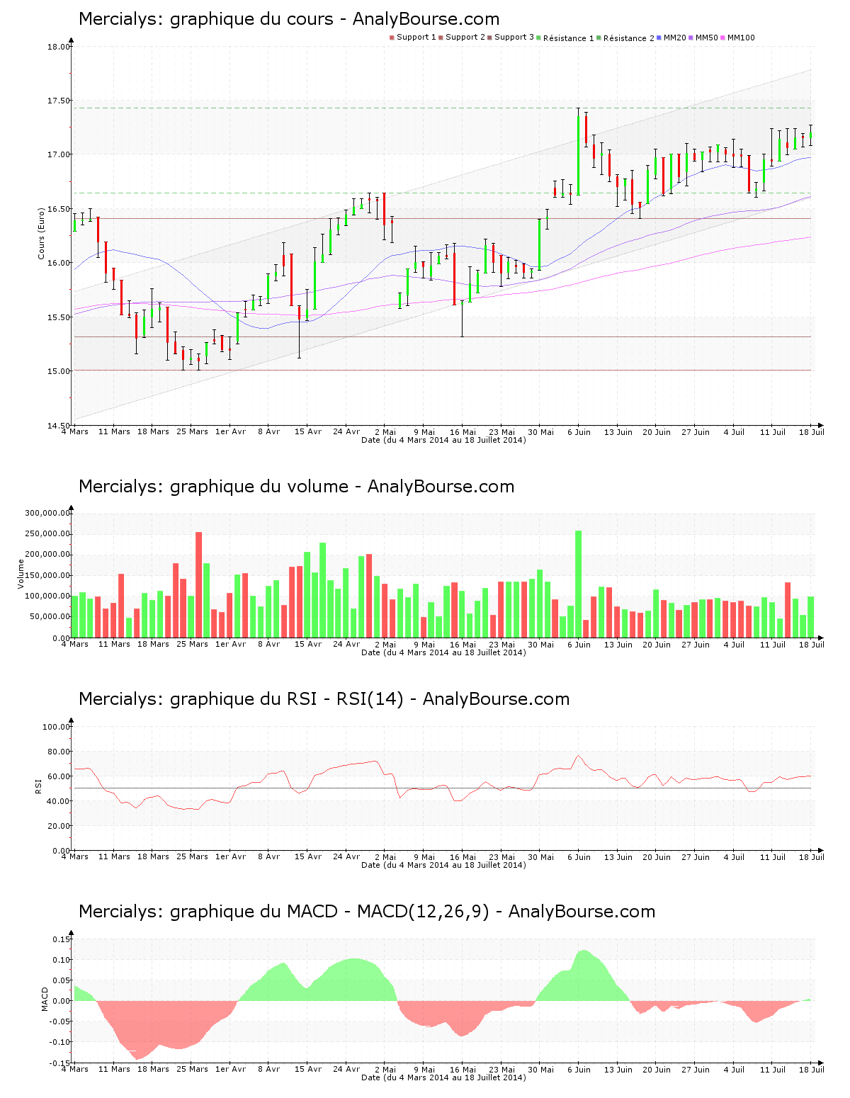Click the tallest green volume bar at 6 Juin
850x1098 pixels.
coord(579,584)
